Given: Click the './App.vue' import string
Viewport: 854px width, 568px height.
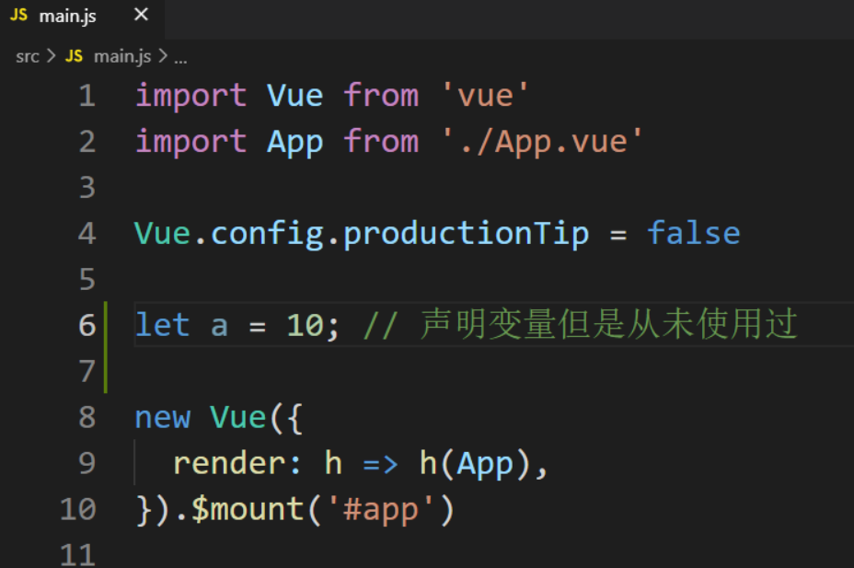Looking at the screenshot, I should 541,142.
